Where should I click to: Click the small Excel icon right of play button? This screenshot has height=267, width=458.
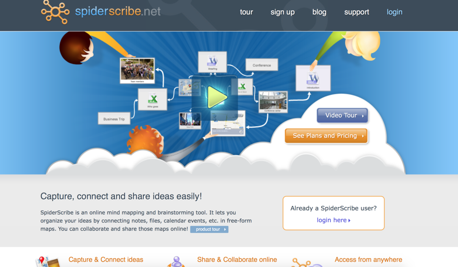tap(243, 87)
